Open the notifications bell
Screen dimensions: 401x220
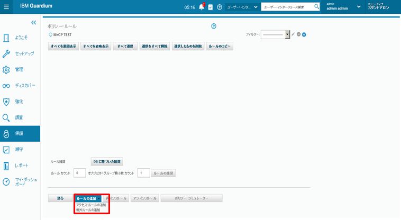point(201,7)
